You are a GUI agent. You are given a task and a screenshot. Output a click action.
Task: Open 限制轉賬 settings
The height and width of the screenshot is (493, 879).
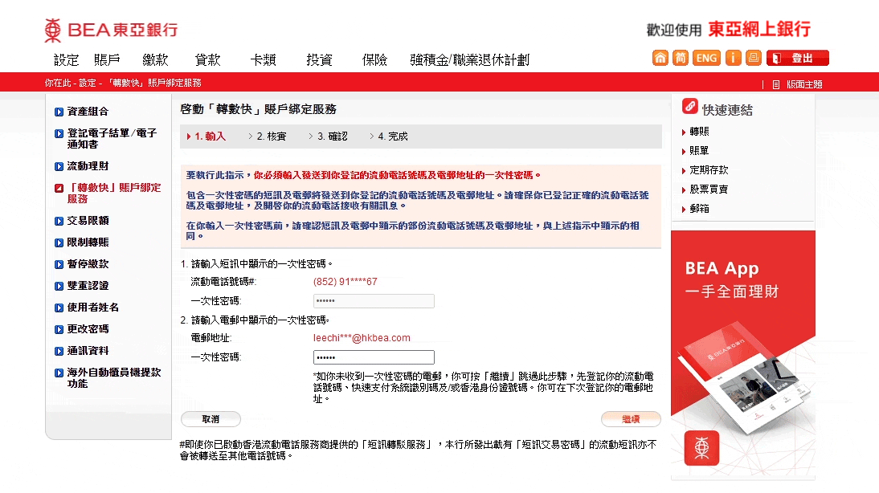point(88,242)
